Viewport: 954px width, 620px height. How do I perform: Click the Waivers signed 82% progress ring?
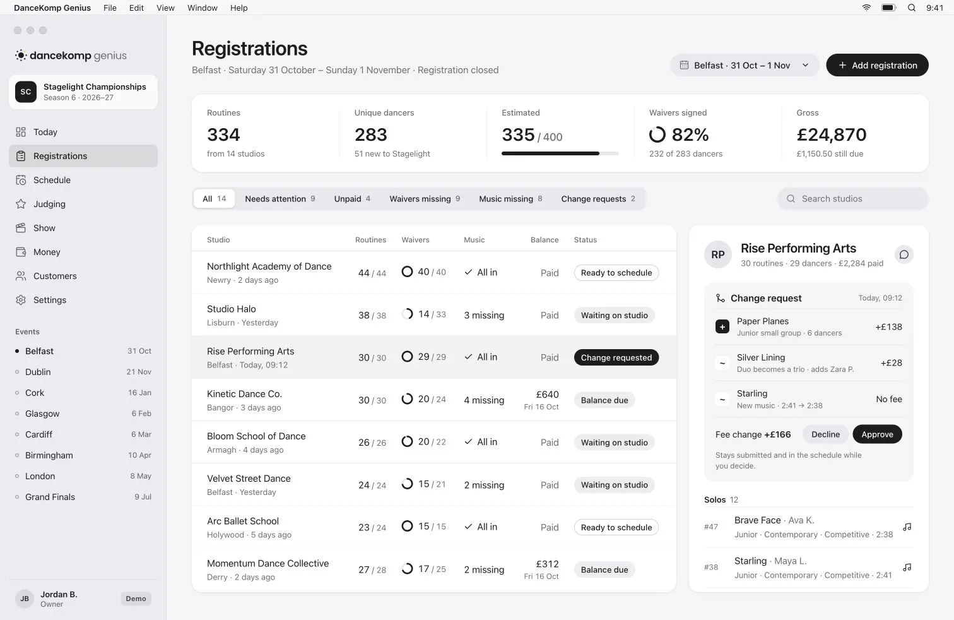point(657,134)
